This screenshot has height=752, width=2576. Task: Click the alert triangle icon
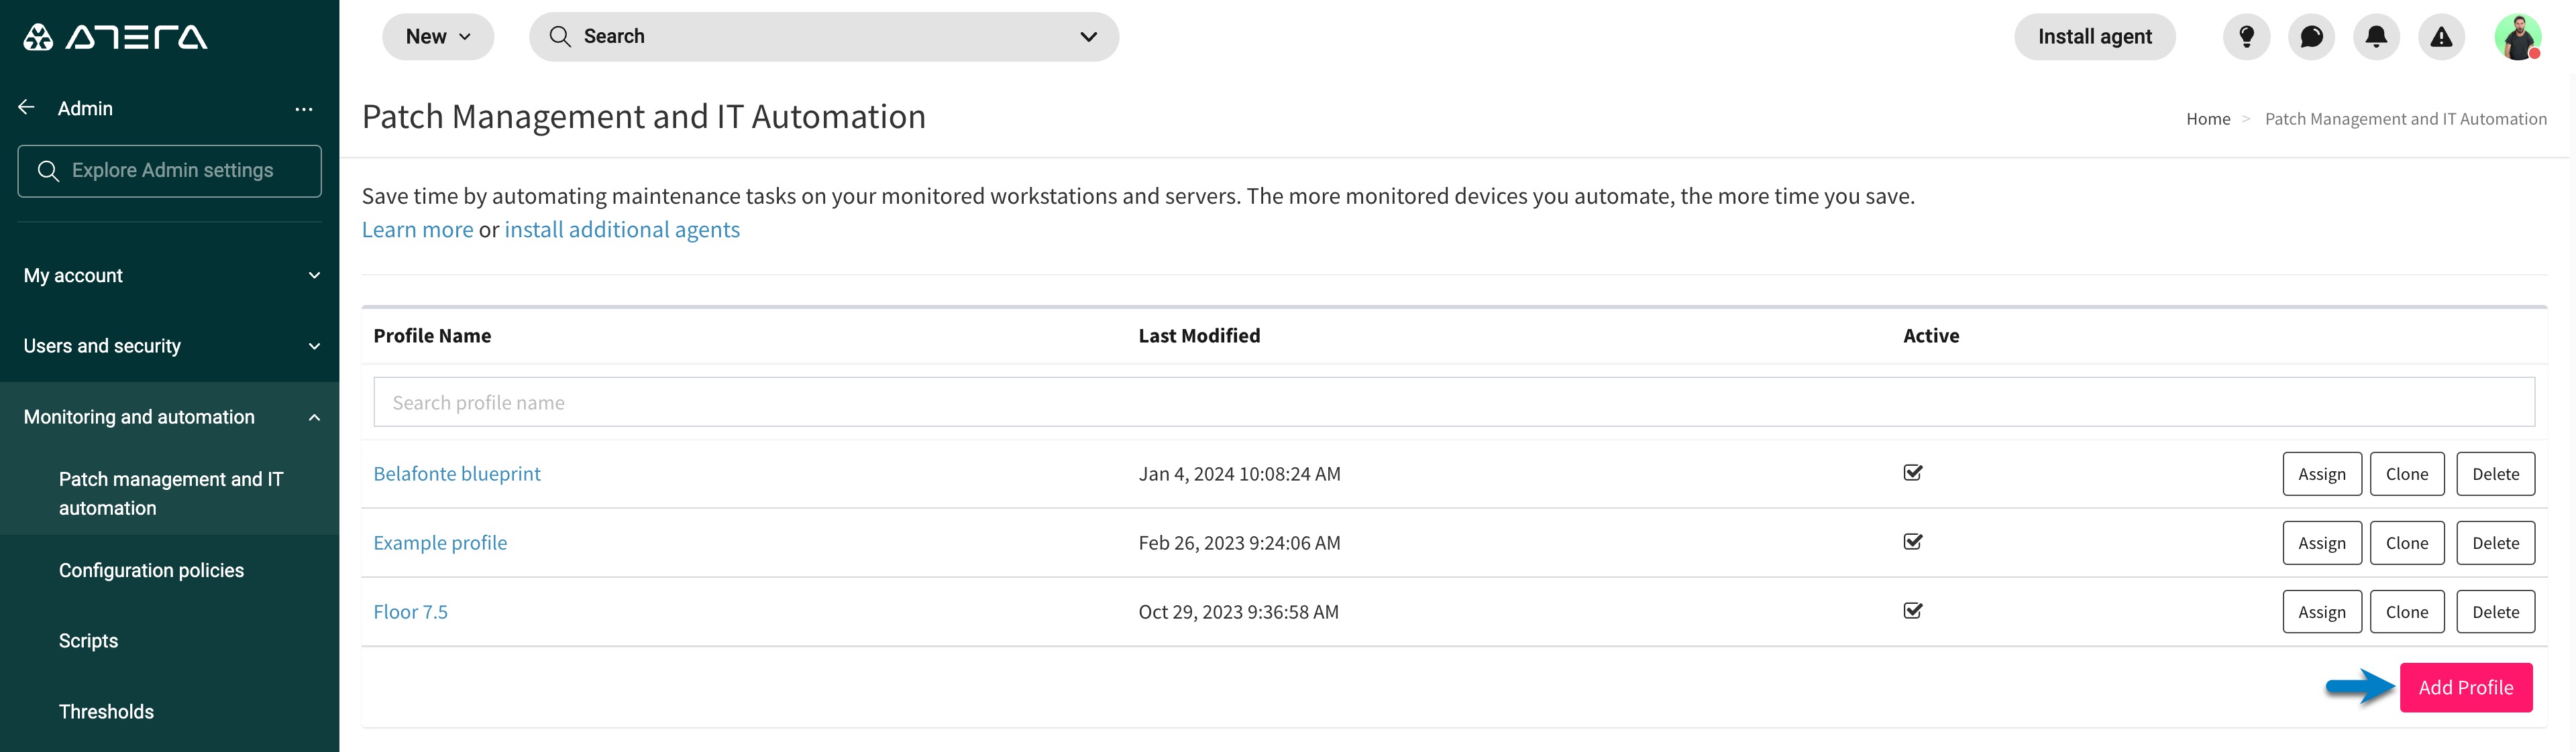pos(2441,37)
